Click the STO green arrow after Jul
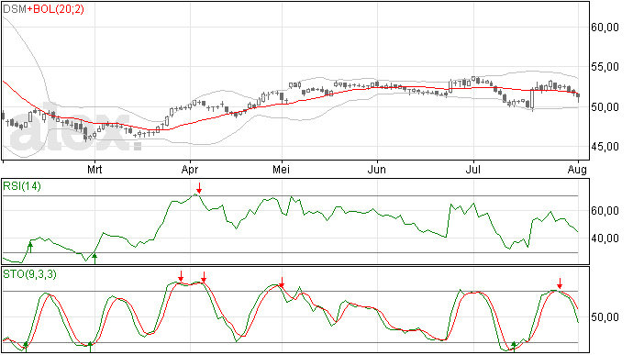 514,346
